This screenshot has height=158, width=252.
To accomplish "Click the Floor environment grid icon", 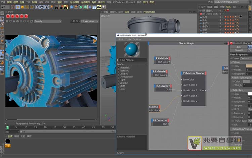I will click(x=94, y=7).
